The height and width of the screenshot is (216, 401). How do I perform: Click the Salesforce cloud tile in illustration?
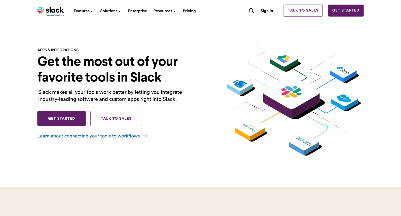coord(345,102)
